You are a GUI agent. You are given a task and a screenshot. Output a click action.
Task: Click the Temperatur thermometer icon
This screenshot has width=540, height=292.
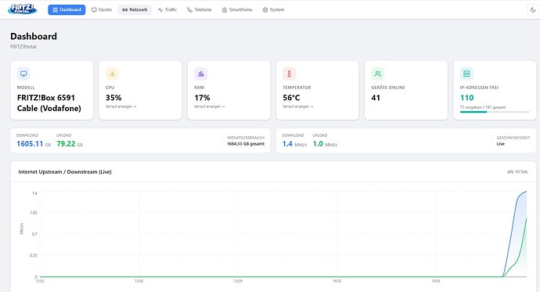290,74
